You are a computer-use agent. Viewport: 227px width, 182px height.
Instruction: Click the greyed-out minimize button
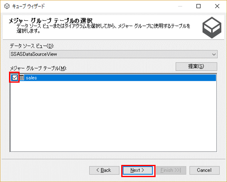pyautogui.click(x=180, y=6)
